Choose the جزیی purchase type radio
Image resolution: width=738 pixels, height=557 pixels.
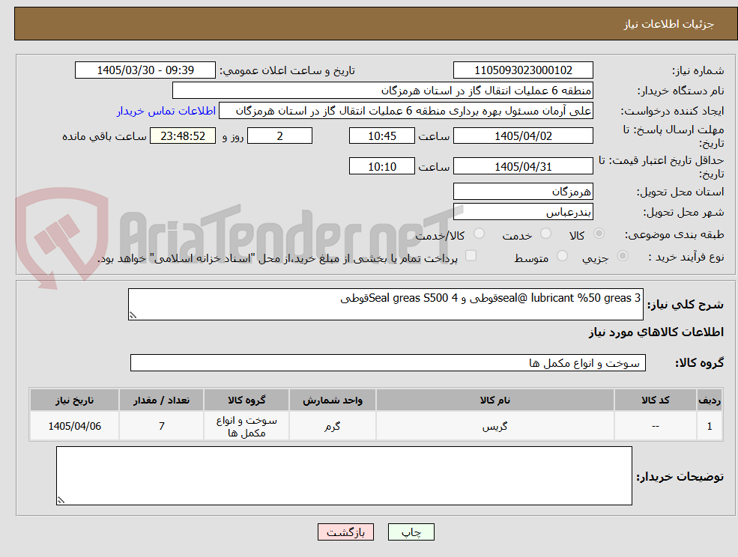[622, 256]
